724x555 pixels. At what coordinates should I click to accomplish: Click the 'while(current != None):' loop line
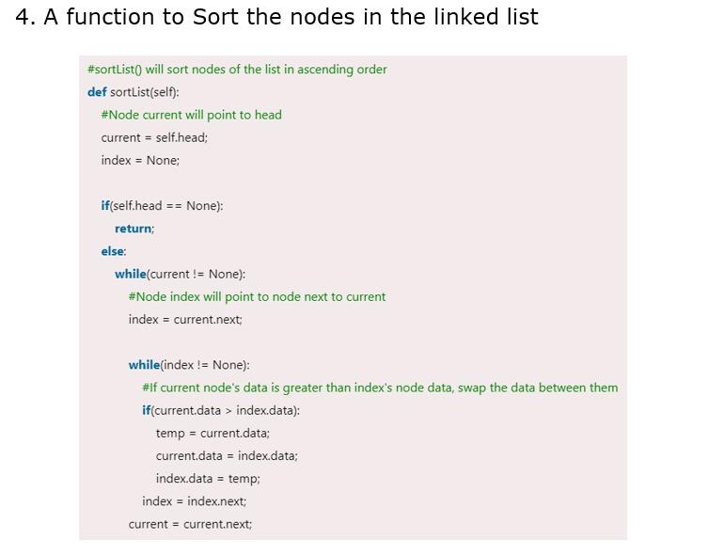181,274
